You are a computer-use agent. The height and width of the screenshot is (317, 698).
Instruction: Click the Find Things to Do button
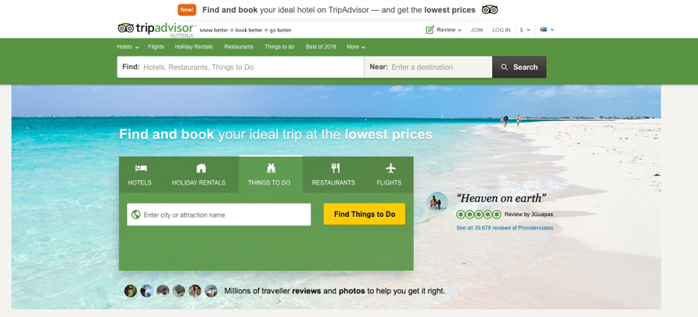click(x=365, y=214)
